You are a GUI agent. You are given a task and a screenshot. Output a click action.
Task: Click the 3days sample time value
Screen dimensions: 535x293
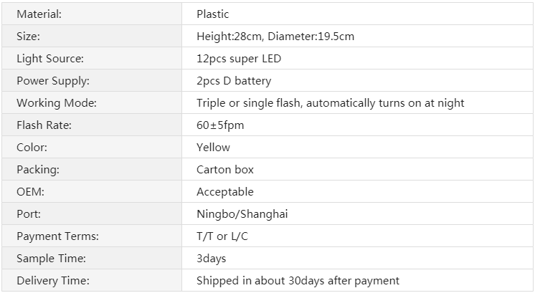click(x=211, y=259)
